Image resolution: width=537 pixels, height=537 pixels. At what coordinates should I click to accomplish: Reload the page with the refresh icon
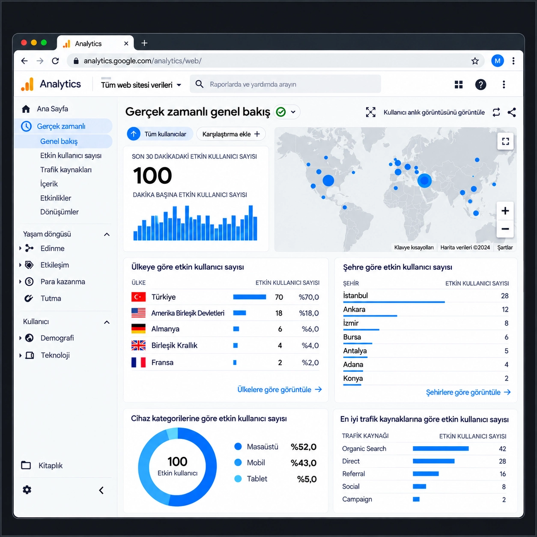[x=55, y=61]
